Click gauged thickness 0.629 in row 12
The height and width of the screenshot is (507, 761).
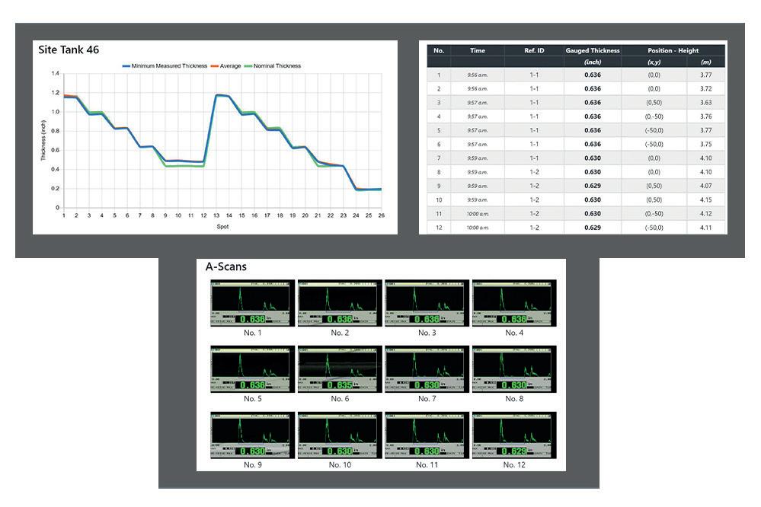[x=593, y=228]
